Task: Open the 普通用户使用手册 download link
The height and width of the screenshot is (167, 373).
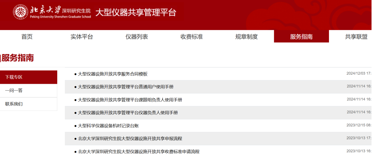Action: point(125,87)
